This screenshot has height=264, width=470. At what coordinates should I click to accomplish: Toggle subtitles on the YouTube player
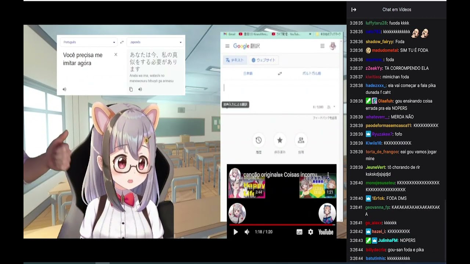(x=299, y=232)
